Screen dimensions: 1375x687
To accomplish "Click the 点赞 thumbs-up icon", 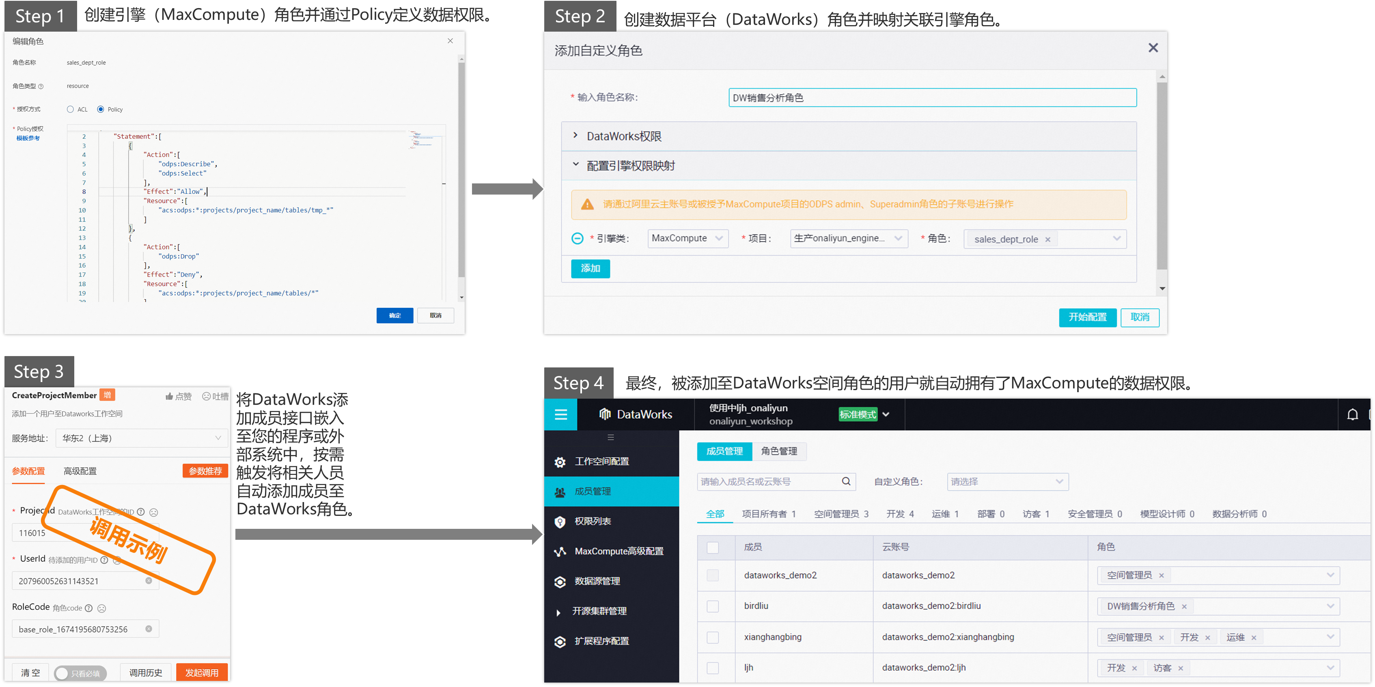I will click(169, 396).
